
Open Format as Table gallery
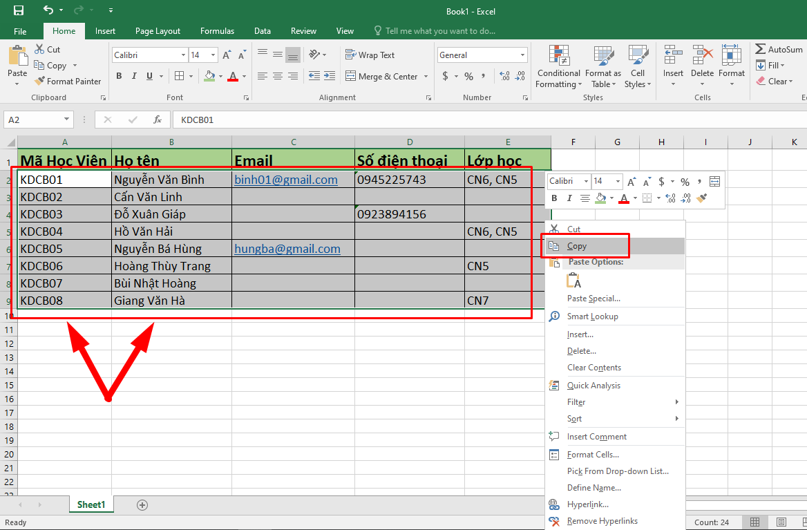(603, 67)
